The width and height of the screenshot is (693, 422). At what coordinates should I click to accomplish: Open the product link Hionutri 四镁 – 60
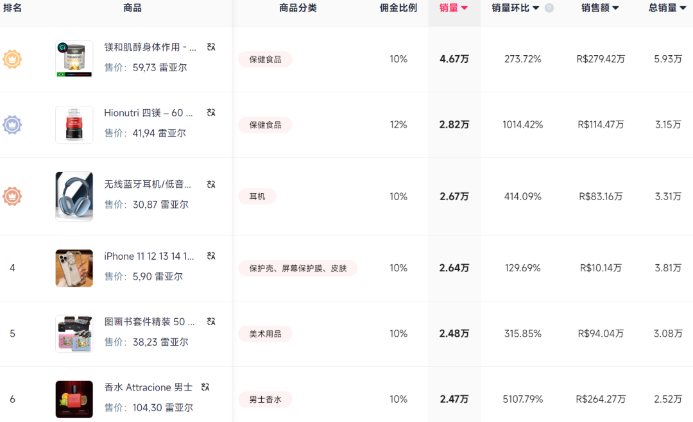pyautogui.click(x=150, y=112)
